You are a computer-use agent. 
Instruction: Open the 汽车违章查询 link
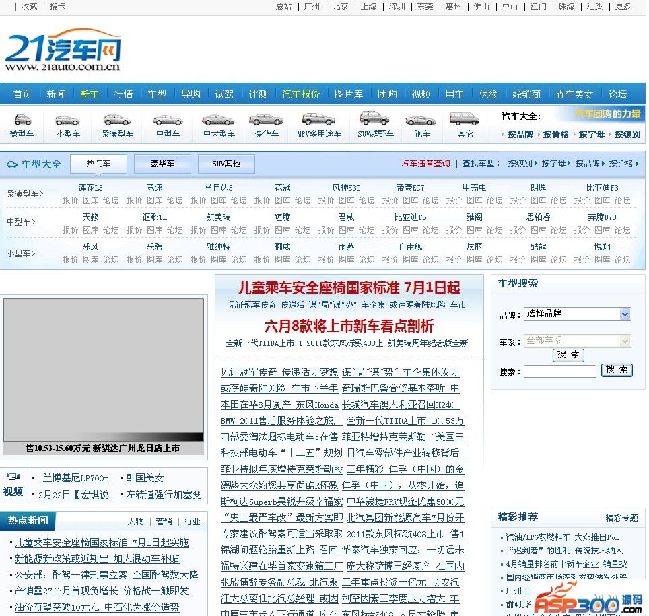(425, 164)
